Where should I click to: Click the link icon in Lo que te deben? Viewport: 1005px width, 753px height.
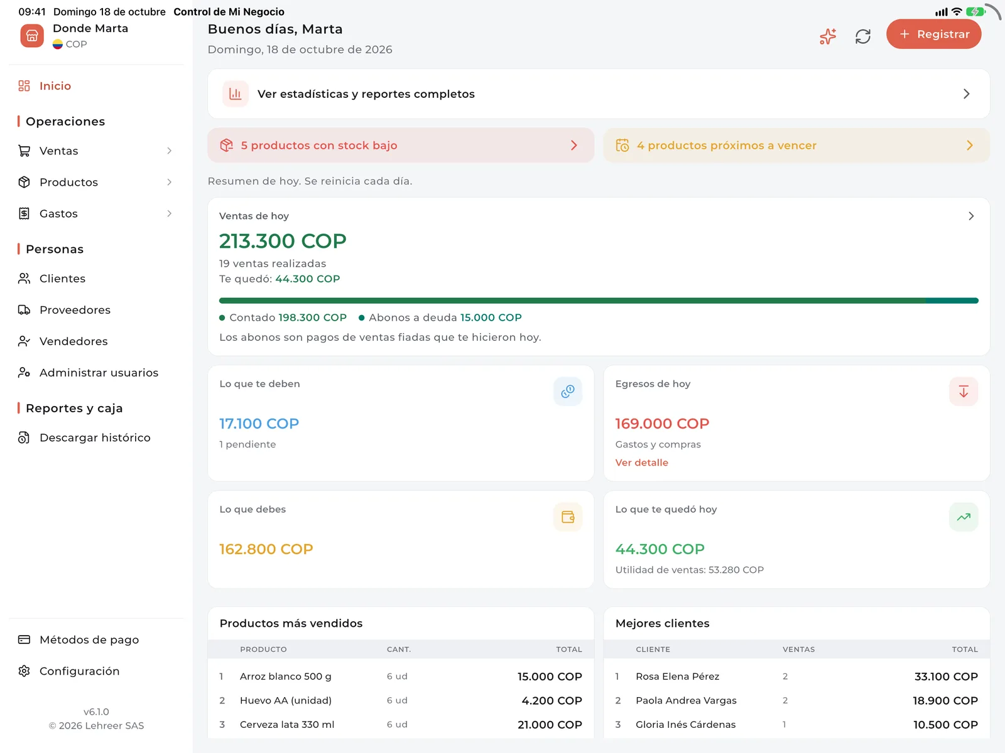click(x=568, y=391)
